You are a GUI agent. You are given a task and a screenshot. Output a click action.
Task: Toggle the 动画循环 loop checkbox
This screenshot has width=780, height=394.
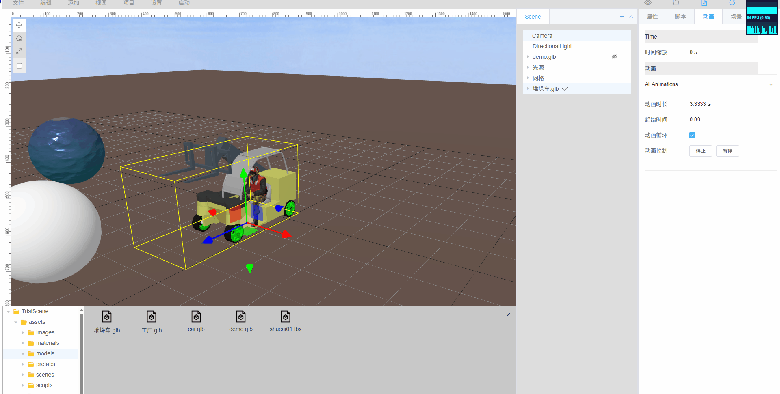click(x=692, y=135)
